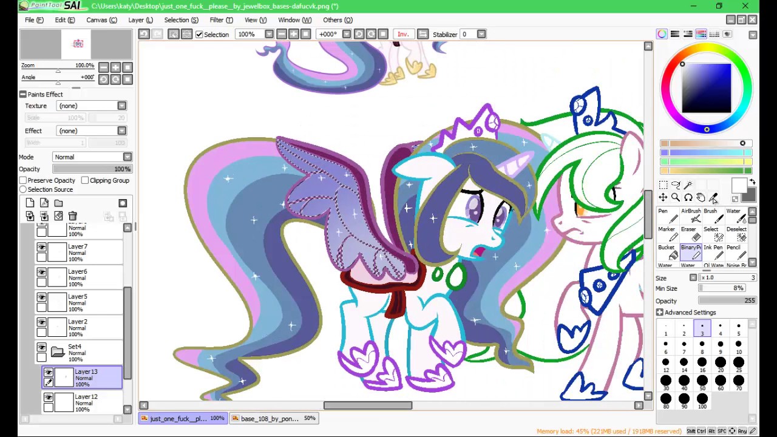Open the zoom percentage dropdown in the toolbar
The image size is (777, 437).
[270, 34]
